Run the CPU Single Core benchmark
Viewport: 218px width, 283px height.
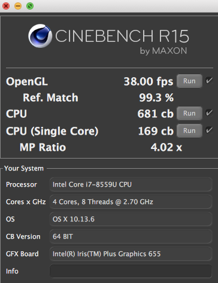click(189, 130)
